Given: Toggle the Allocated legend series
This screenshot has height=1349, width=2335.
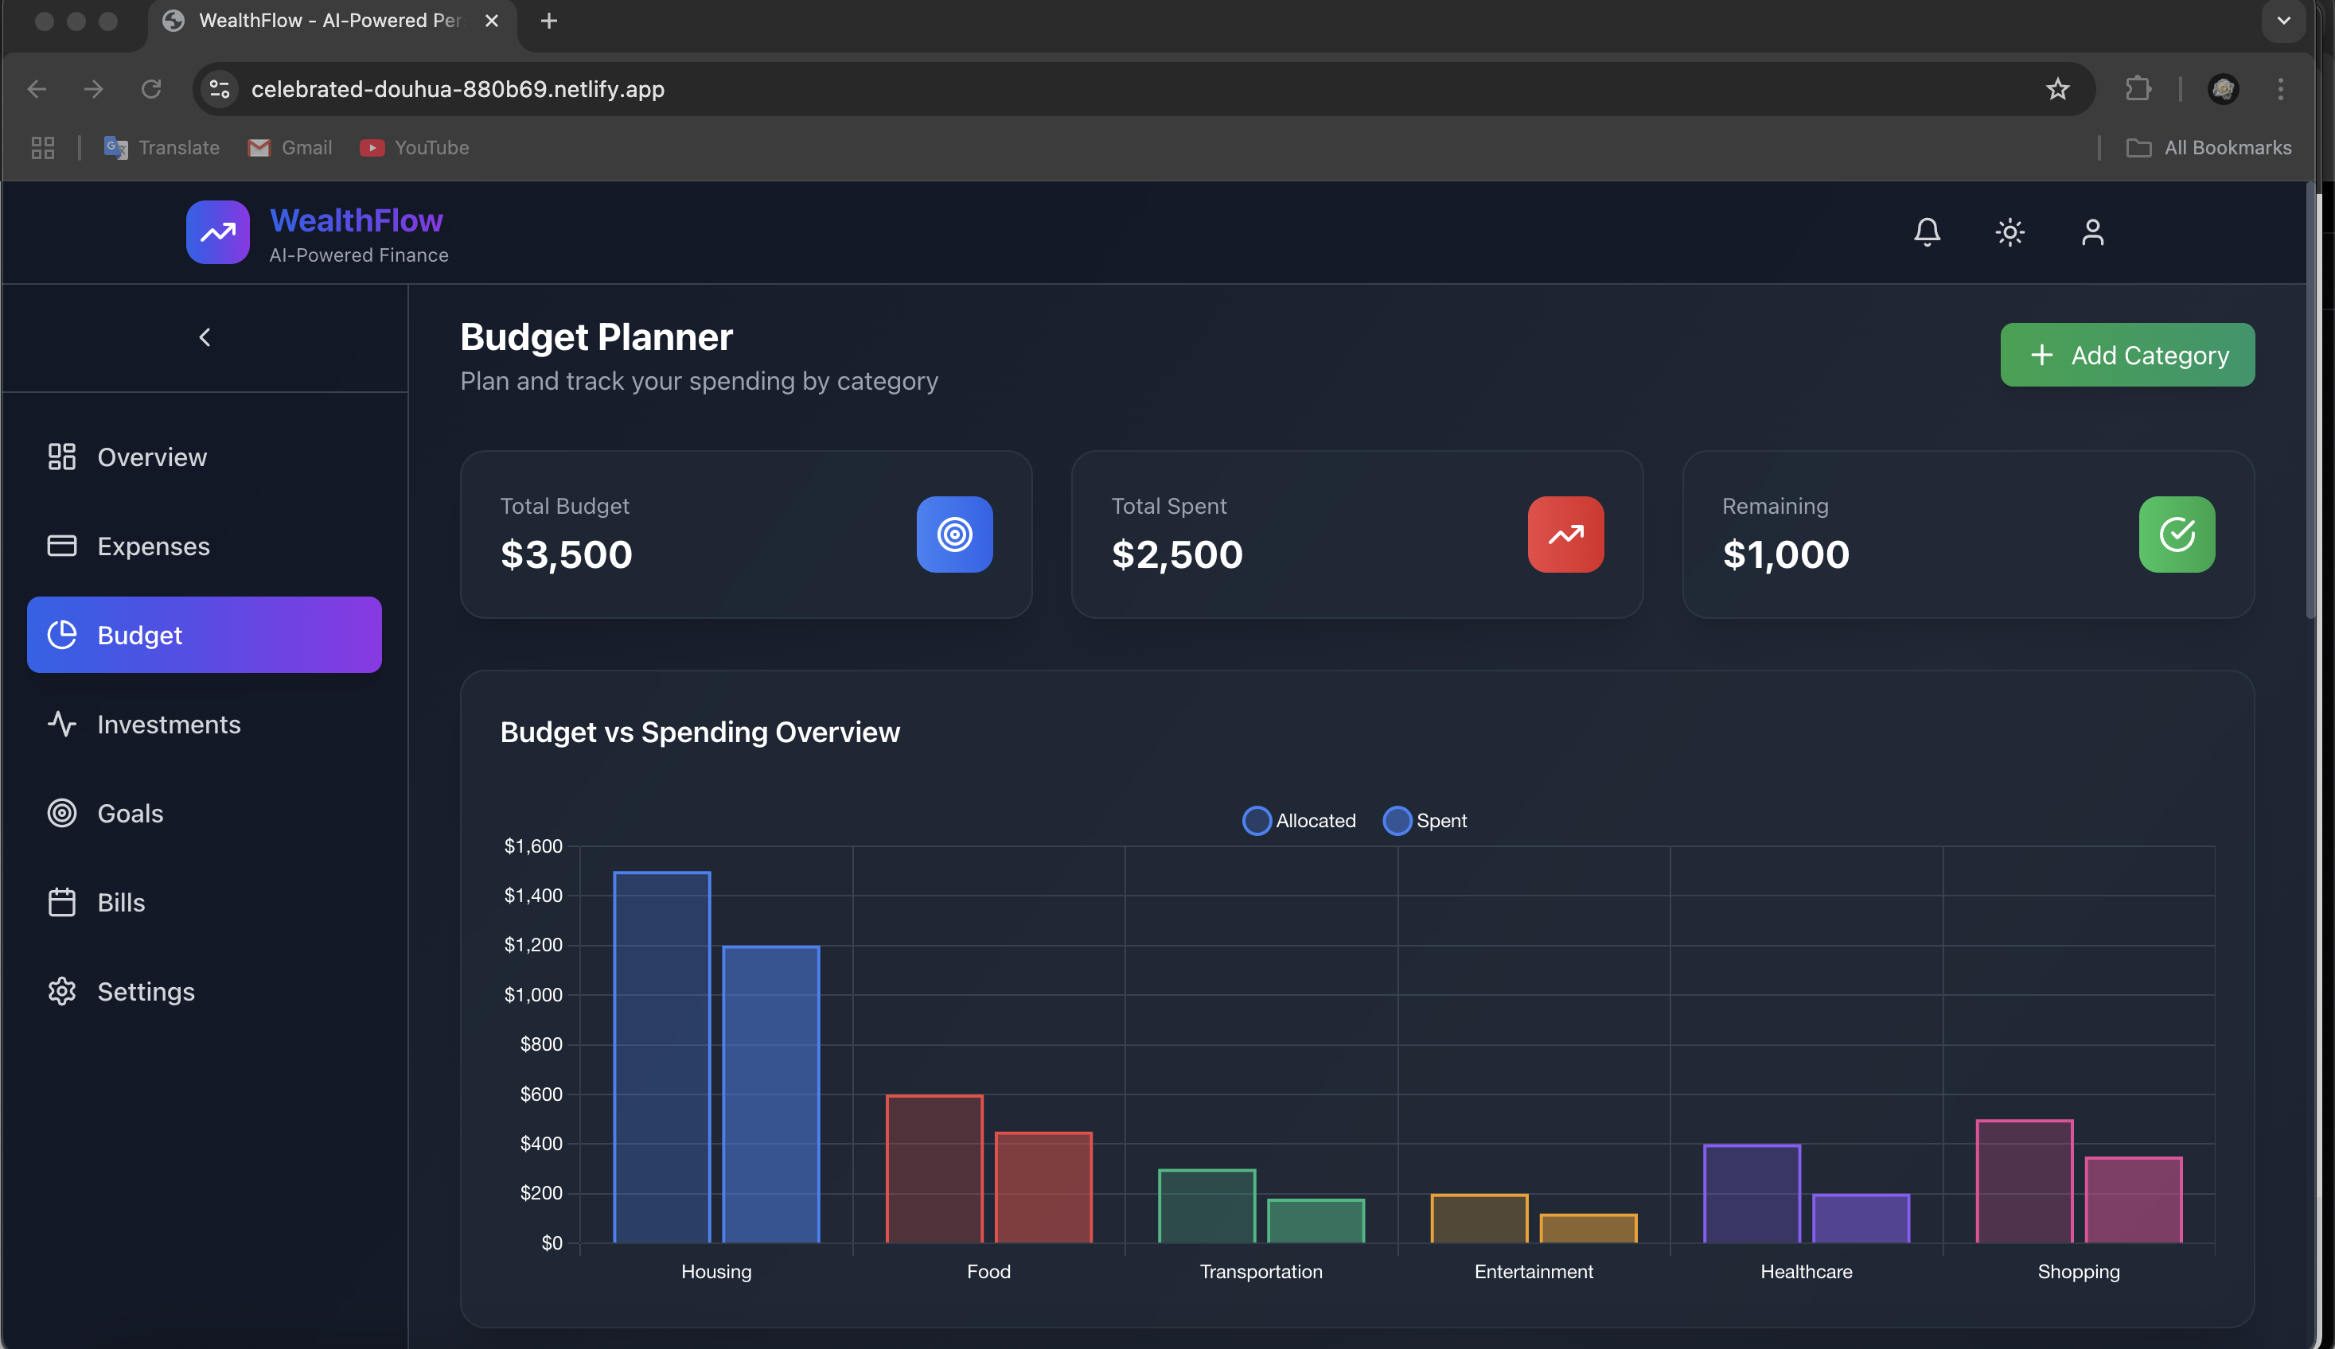Looking at the screenshot, I should [x=1298, y=820].
